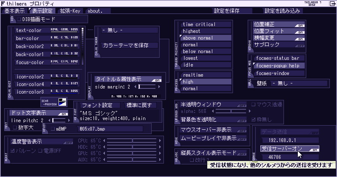Viewport: 337px width, 177px height.
Task: Click the thilmera logo icon in the title bar
Action: click(x=3, y=3)
